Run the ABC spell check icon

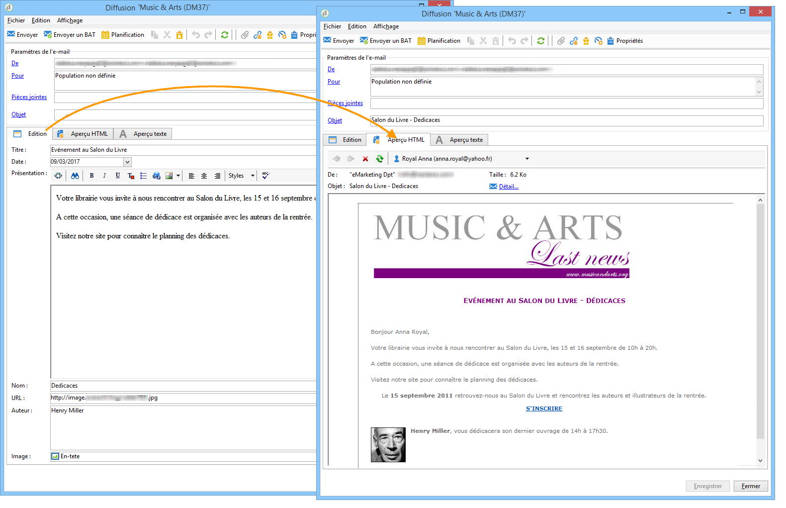pyautogui.click(x=265, y=176)
